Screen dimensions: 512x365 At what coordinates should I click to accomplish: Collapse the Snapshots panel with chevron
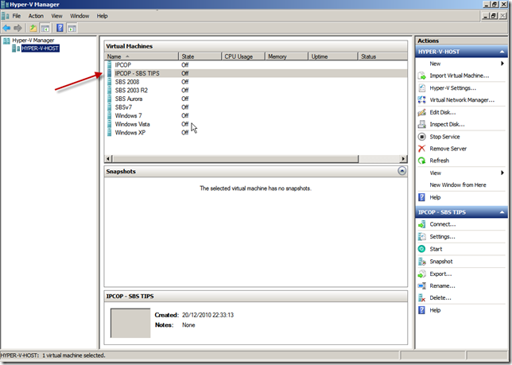(x=402, y=171)
